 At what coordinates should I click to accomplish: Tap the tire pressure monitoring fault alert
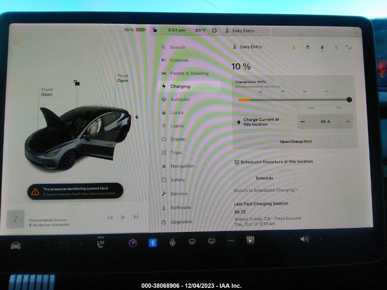coord(75,192)
